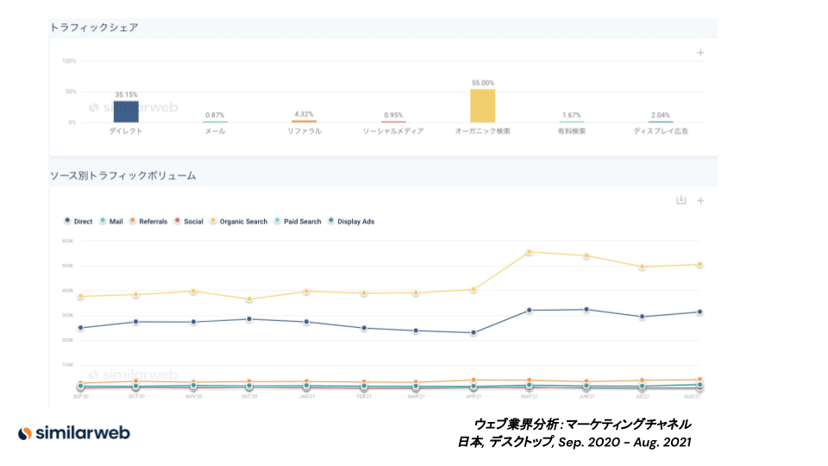828x466 pixels.
Task: Select the ディスプレイ広告 category label
Action: [661, 131]
